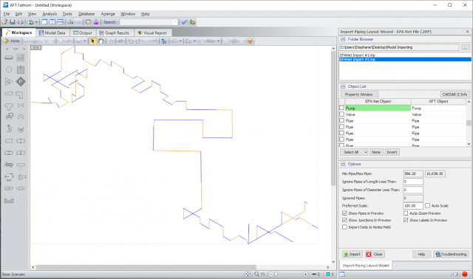Image resolution: width=473 pixels, height=279 pixels.
Task: Open the dropdown beside the green scenario icon
Action: [x=36, y=22]
